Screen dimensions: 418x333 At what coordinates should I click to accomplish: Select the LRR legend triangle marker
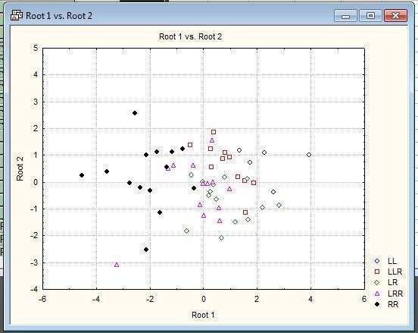point(377,294)
